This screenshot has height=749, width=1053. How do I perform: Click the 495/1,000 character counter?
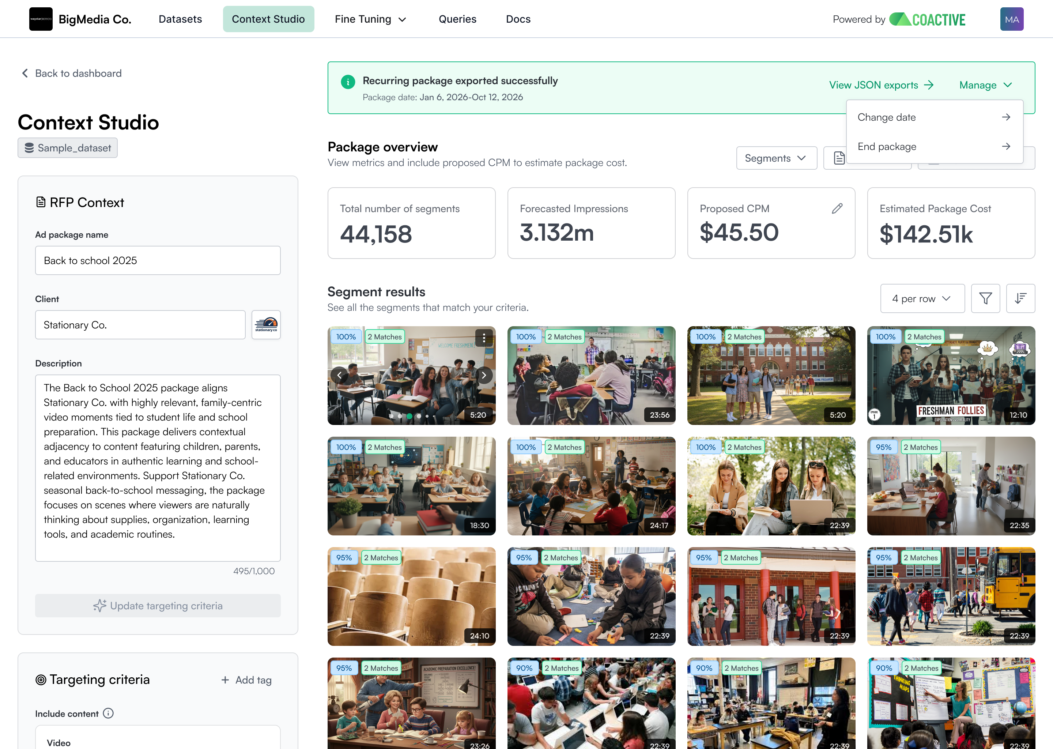[254, 571]
